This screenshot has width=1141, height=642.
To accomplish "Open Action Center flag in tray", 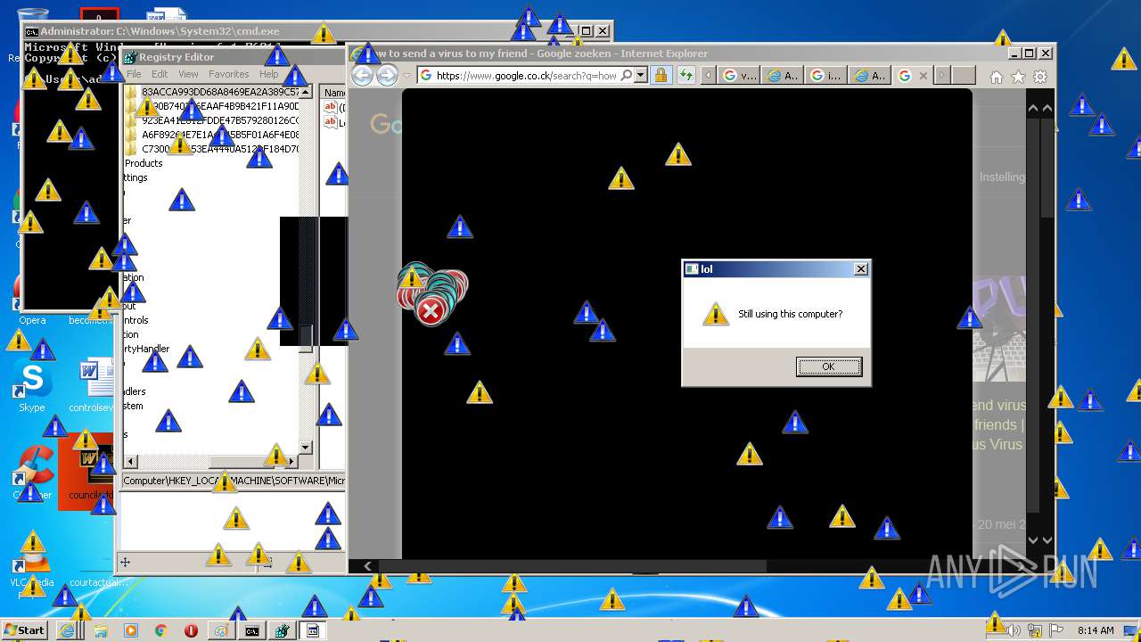I will click(x=1056, y=630).
